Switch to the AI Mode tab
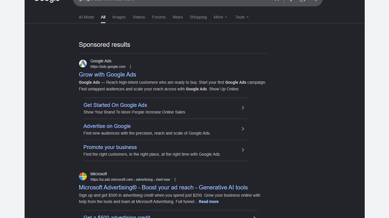The width and height of the screenshot is (389, 218). coord(86,17)
